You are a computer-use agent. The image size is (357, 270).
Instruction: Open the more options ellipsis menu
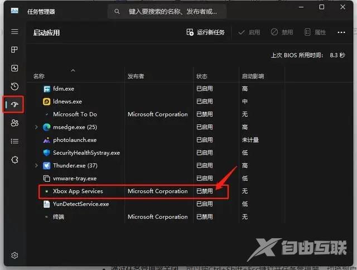pyautogui.click(x=341, y=32)
